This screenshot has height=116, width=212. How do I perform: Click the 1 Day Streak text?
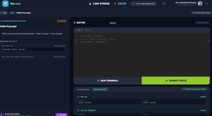(x=101, y=4)
